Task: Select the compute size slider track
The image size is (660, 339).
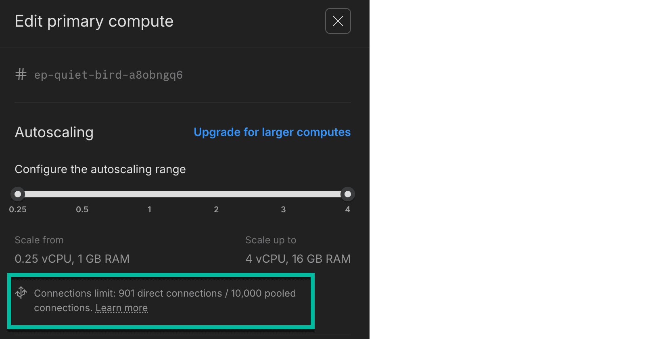Action: 182,194
